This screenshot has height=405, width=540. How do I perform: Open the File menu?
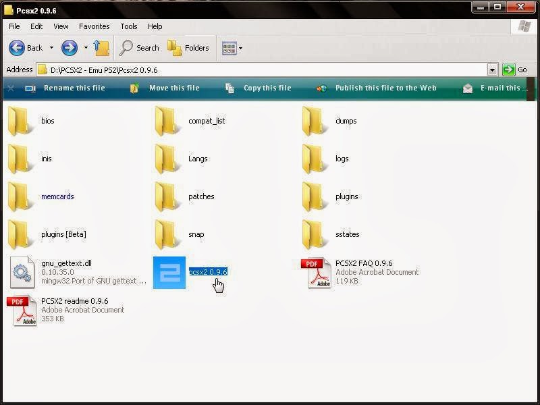[x=14, y=26]
